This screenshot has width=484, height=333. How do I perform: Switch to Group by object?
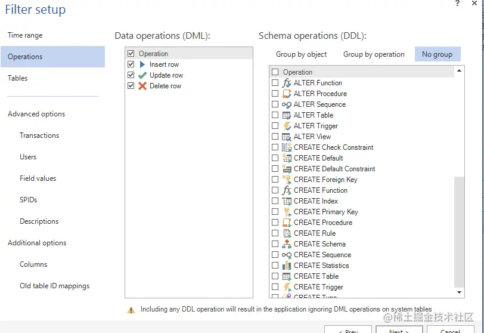301,54
